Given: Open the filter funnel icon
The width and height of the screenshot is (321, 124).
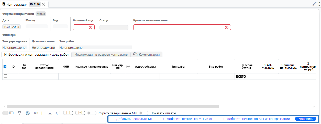Looking at the screenshot, I should [x=19, y=113].
